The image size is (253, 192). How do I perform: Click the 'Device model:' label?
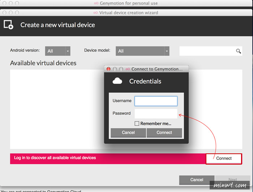point(97,50)
